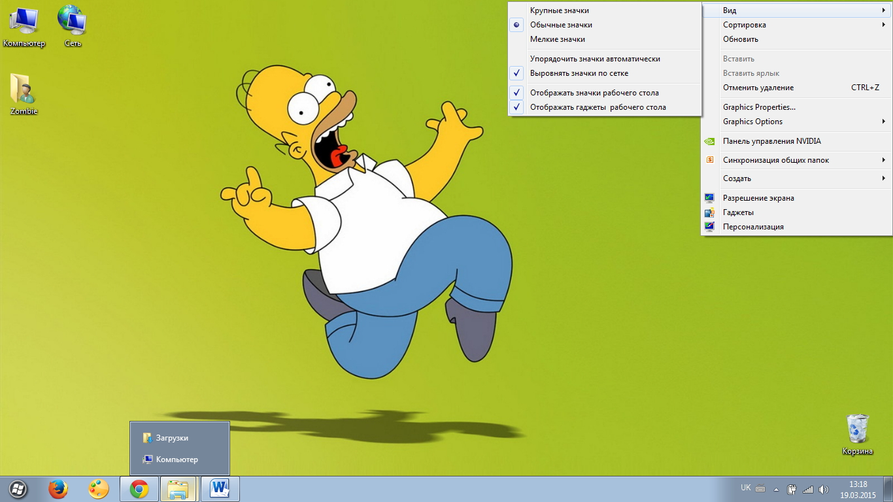This screenshot has width=893, height=502.
Task: Choose Обновить in context menu
Action: coord(796,39)
